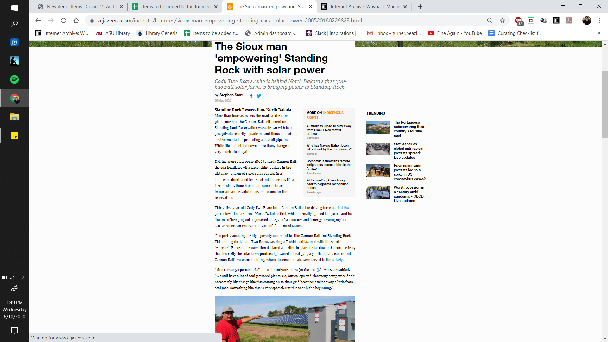Click the Wayback Machine extension icon
608x342 pixels.
tap(556, 21)
